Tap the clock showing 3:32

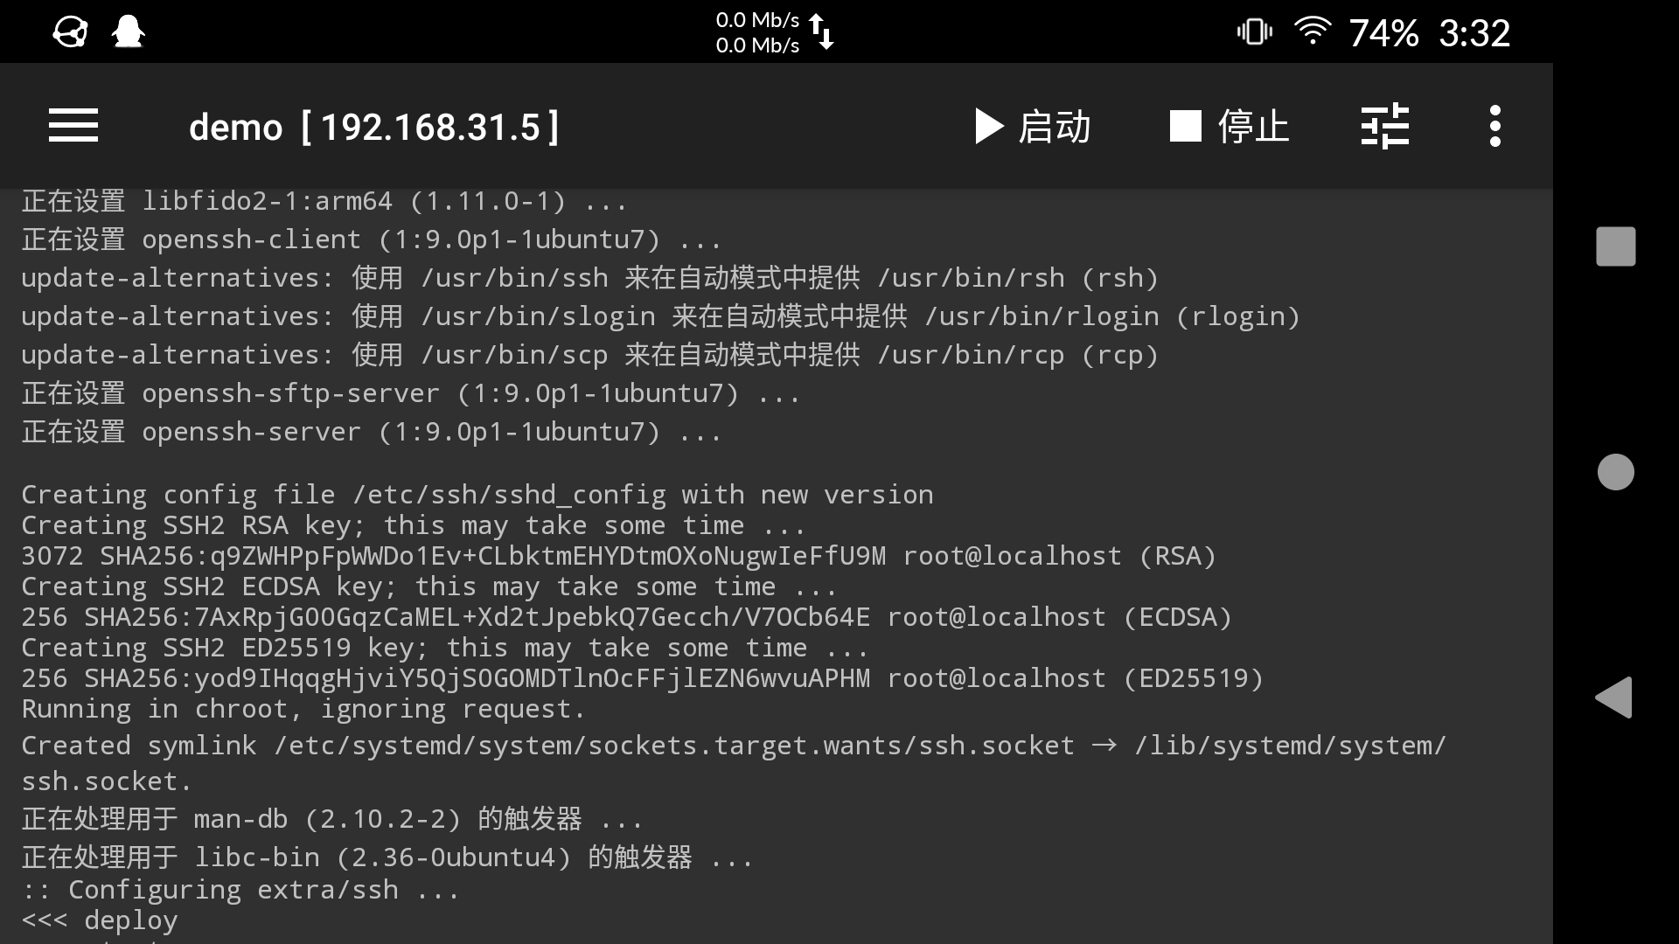point(1473,32)
